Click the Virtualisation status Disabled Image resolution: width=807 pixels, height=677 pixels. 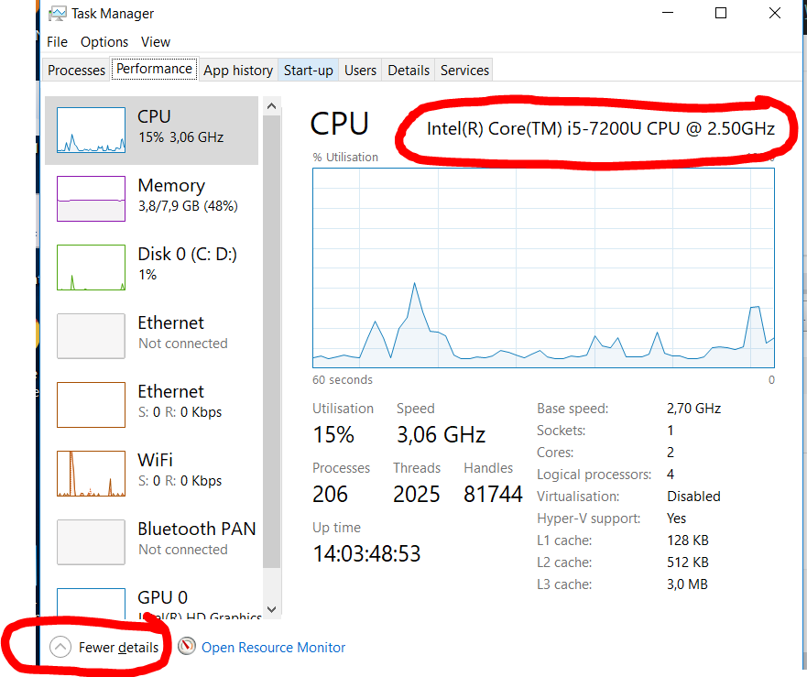[693, 497]
